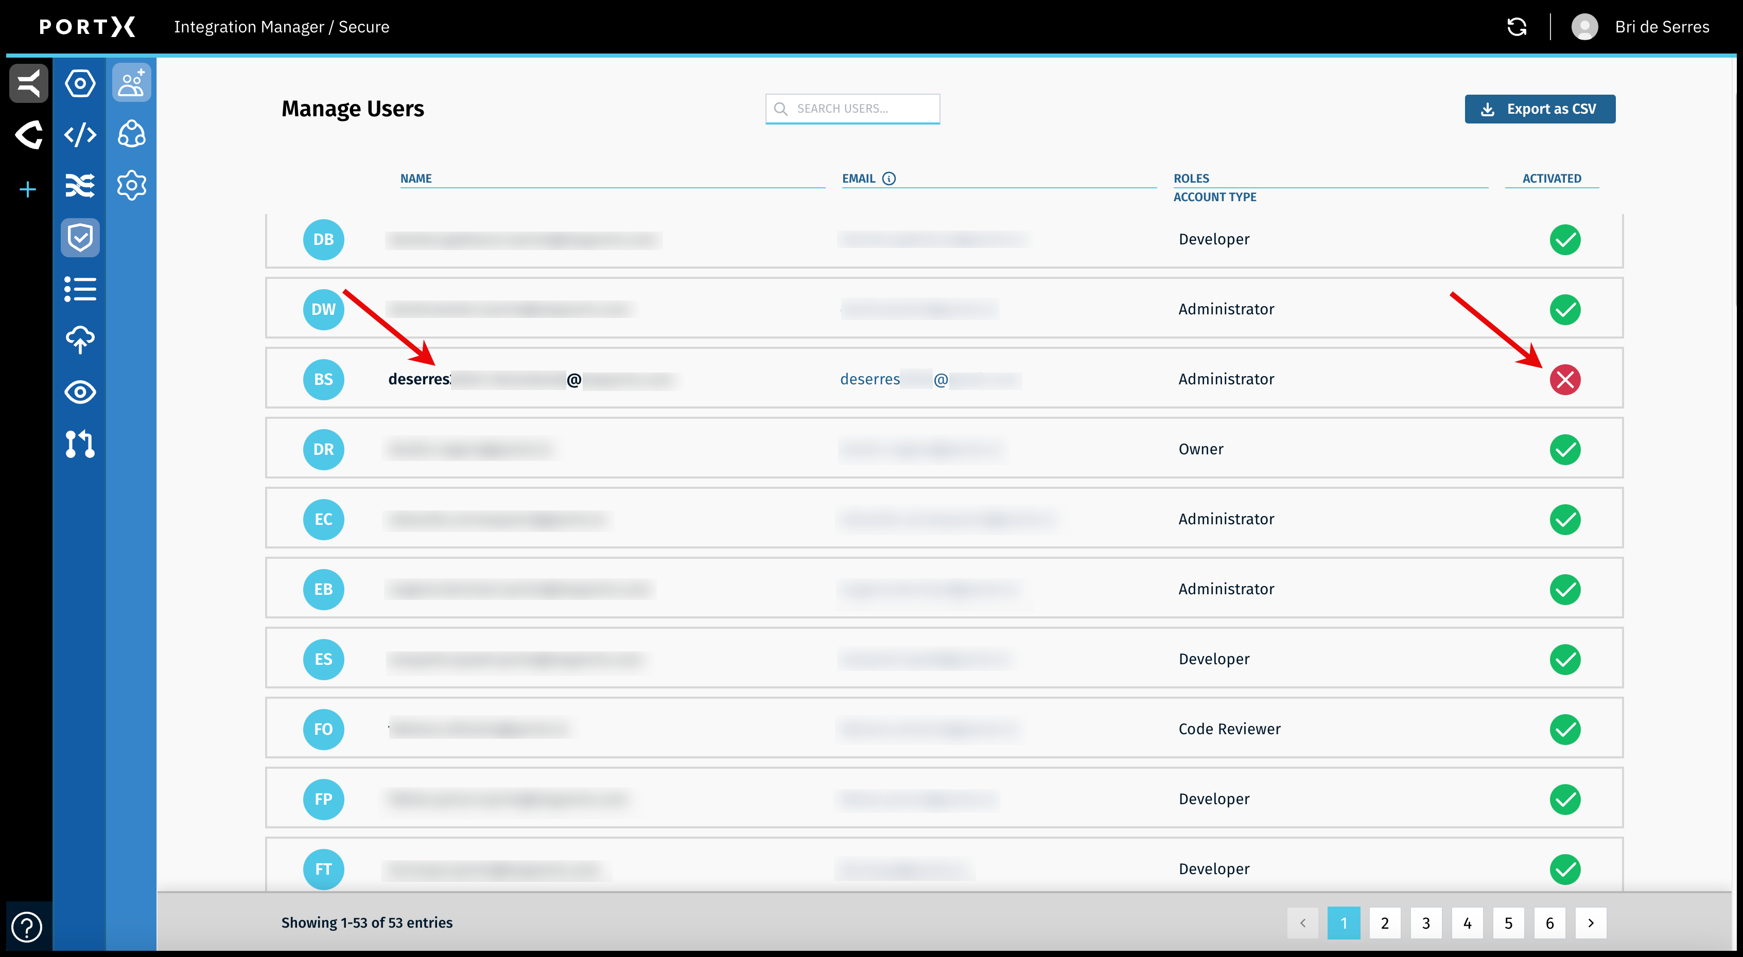Select the add users icon in submenu
Screen dimensions: 1743x957
tap(131, 83)
